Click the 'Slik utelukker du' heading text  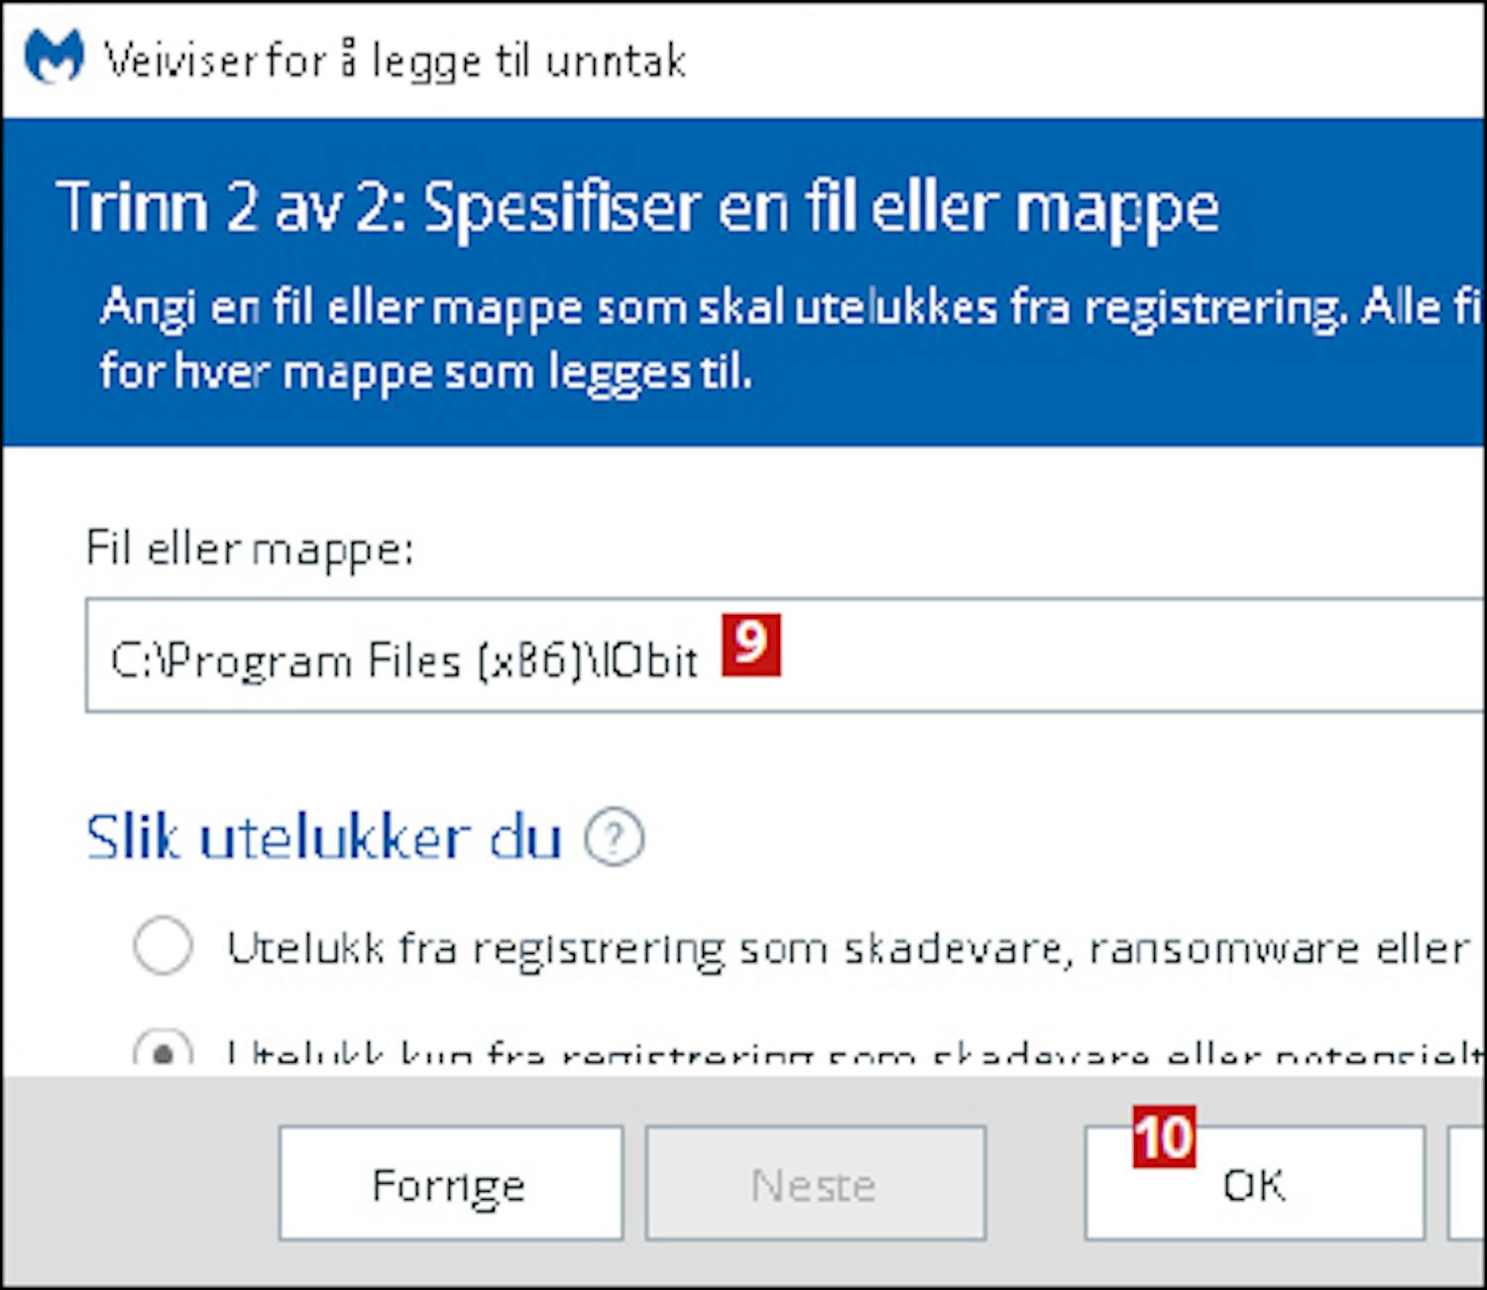click(324, 838)
